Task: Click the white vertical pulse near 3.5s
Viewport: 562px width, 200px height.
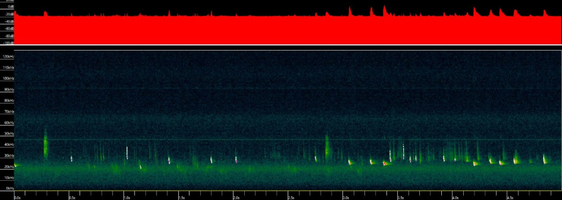Action: point(403,152)
